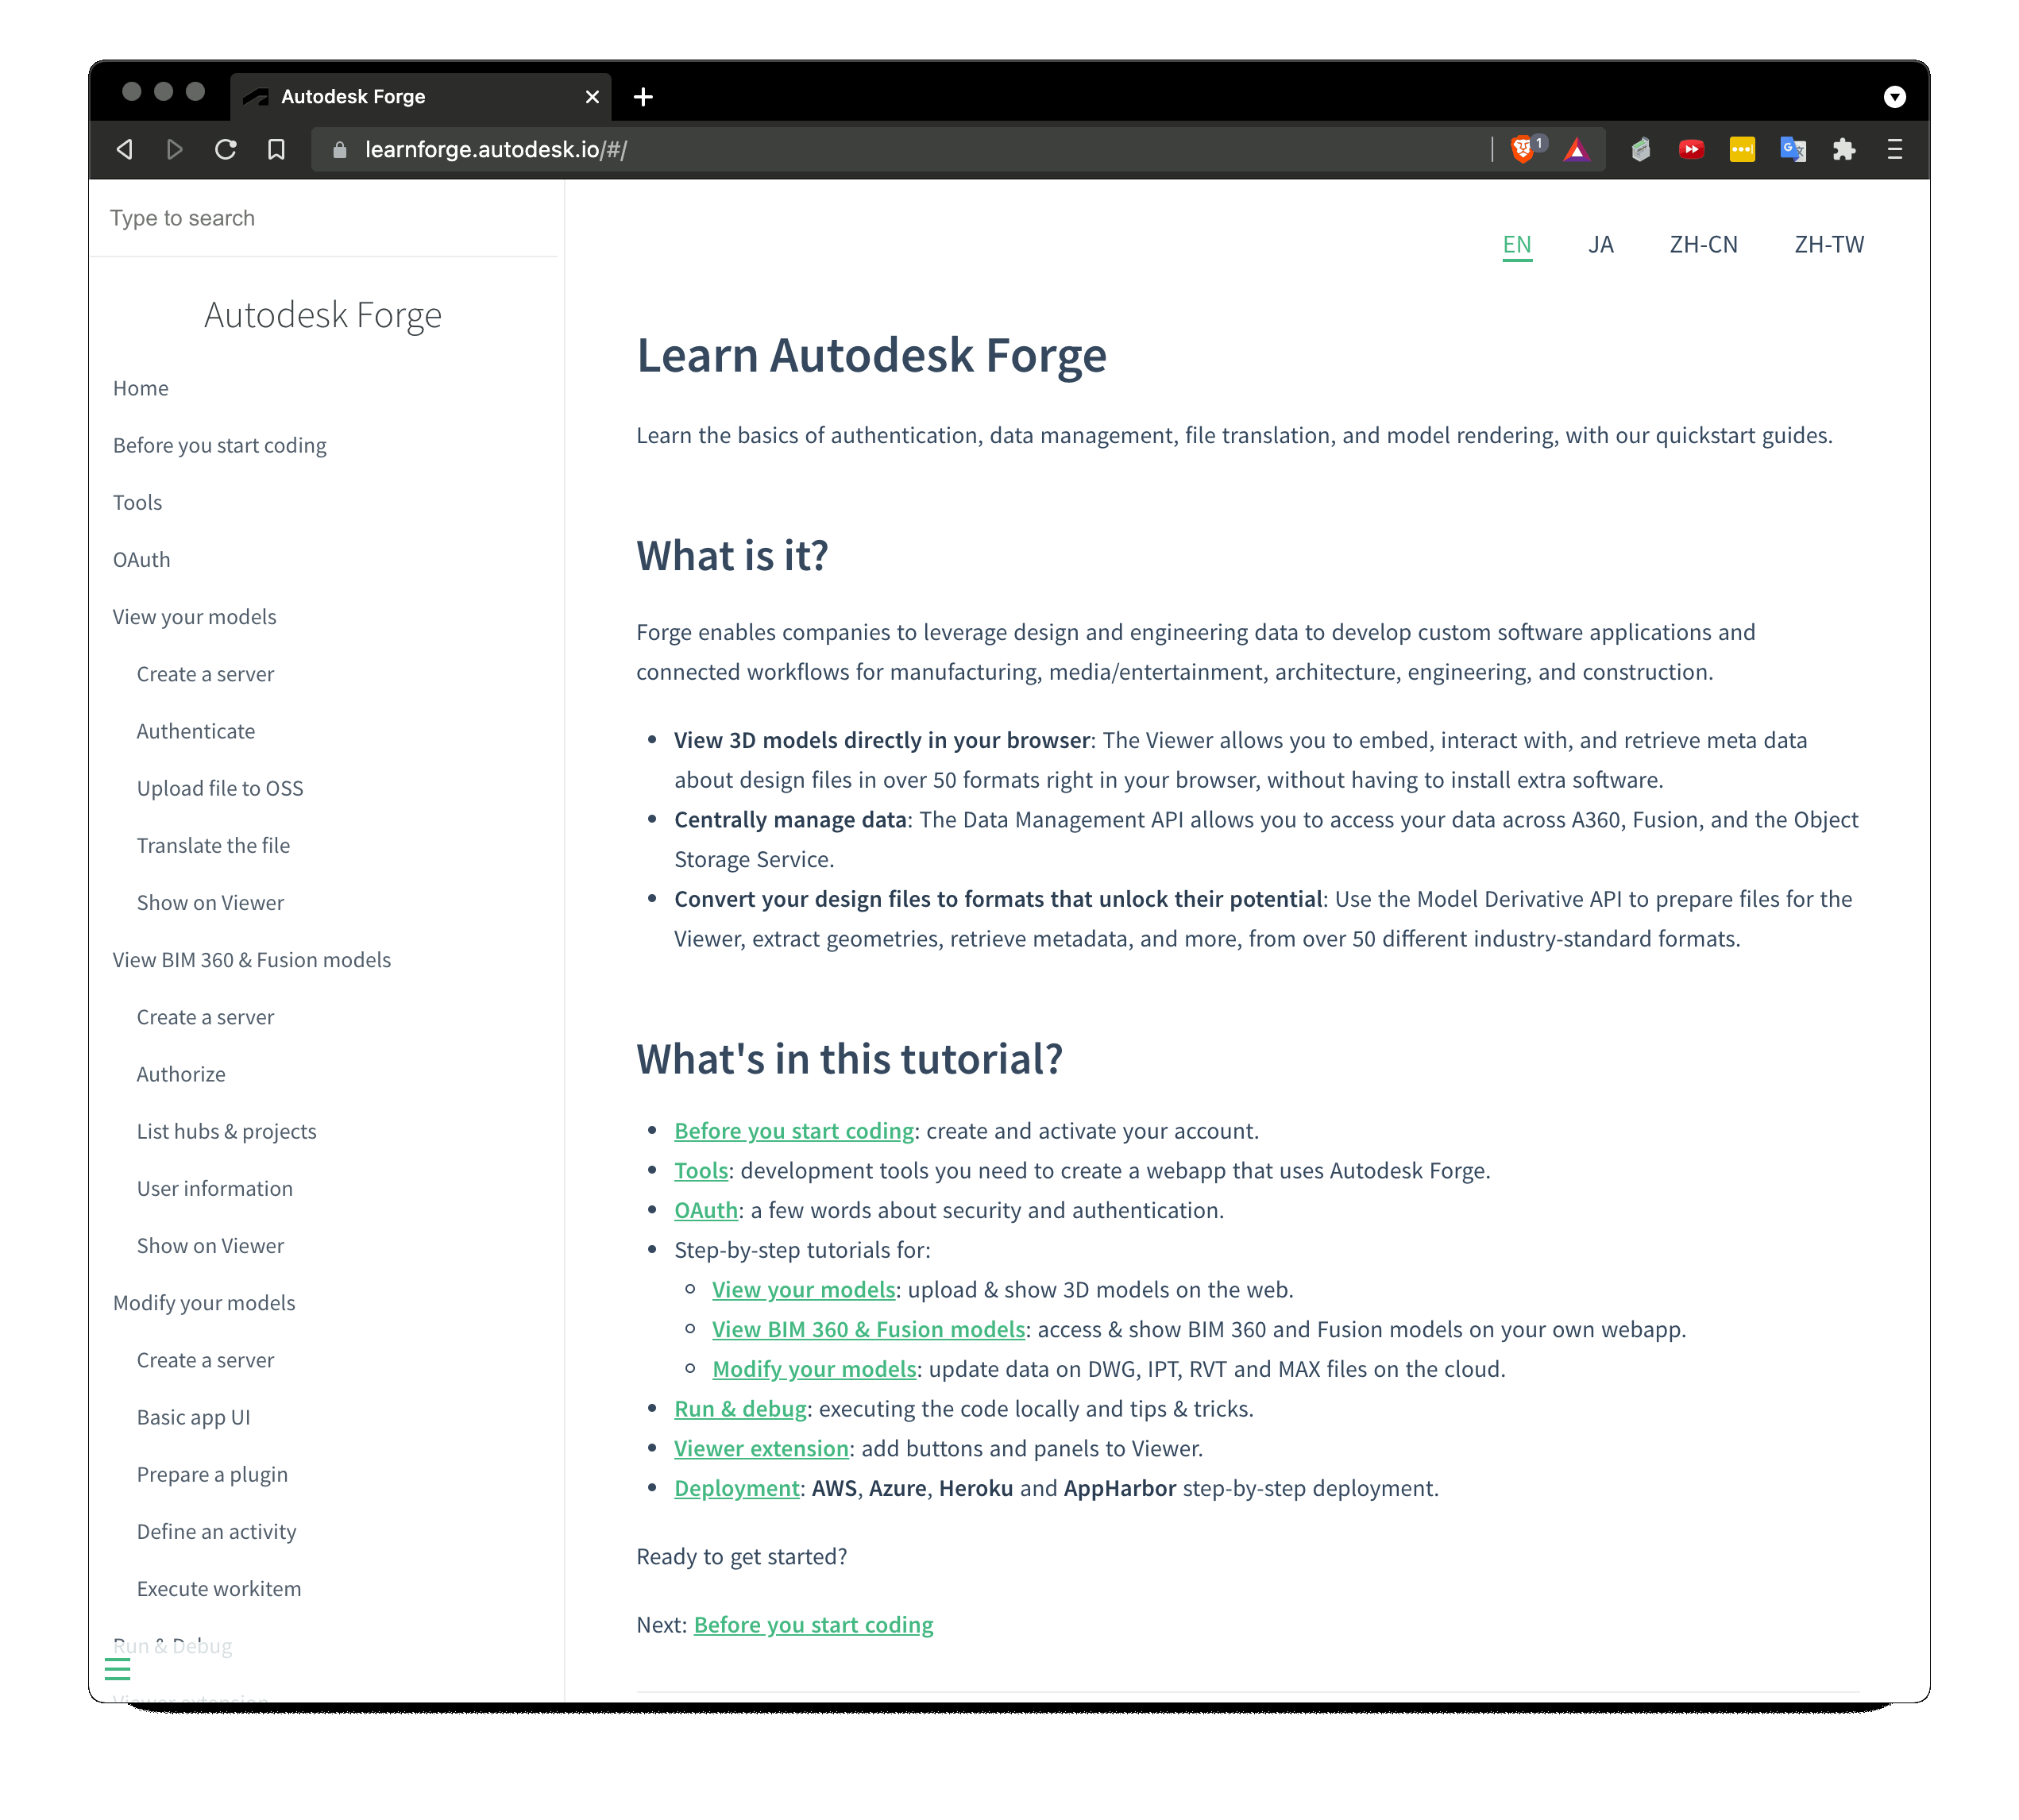2019x1820 pixels.
Task: Open the Google Translate extension
Action: [x=1793, y=149]
